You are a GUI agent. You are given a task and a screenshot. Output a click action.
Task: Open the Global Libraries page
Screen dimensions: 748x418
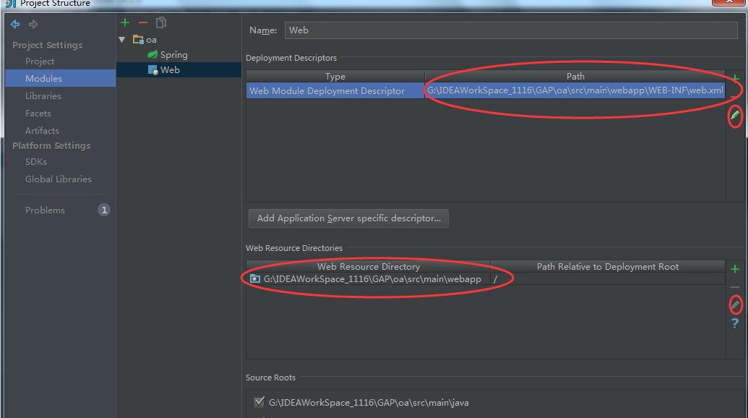60,179
